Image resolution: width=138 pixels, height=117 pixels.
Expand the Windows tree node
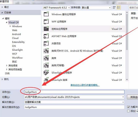tap(10, 26)
